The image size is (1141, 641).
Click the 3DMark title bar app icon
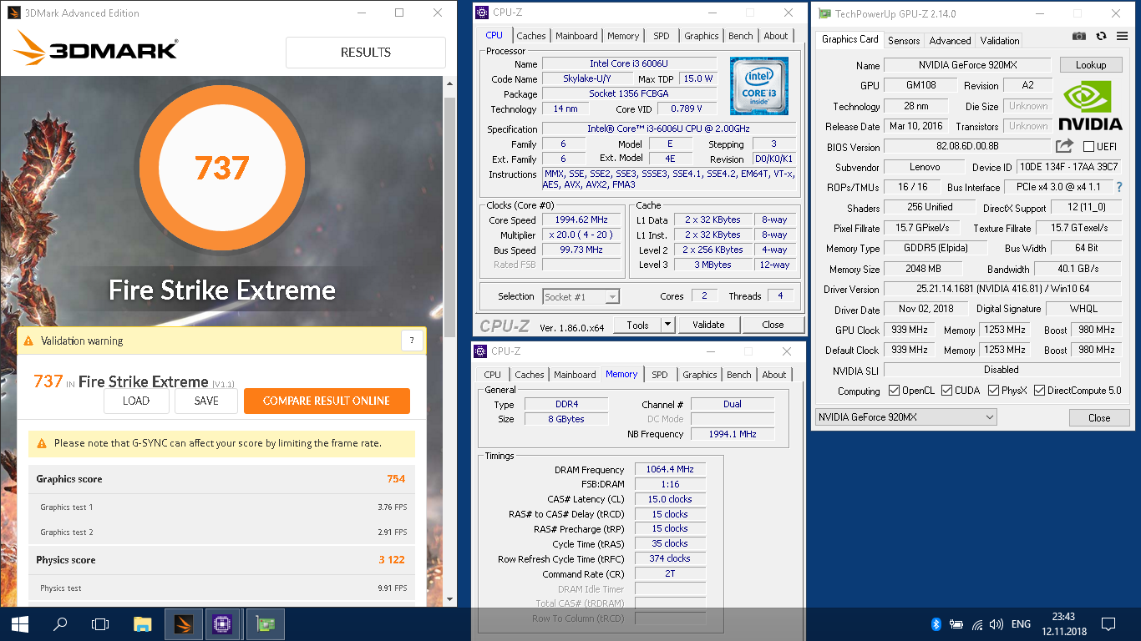pyautogui.click(x=13, y=13)
